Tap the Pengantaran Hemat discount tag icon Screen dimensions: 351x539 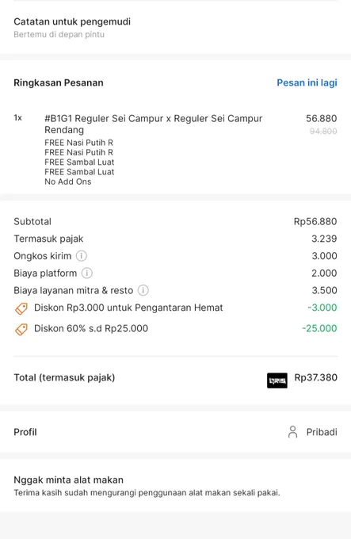coord(21,308)
